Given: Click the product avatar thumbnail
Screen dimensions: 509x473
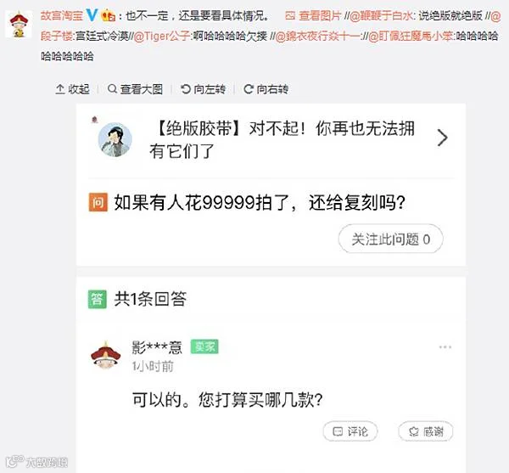Looking at the screenshot, I should pyautogui.click(x=115, y=139).
